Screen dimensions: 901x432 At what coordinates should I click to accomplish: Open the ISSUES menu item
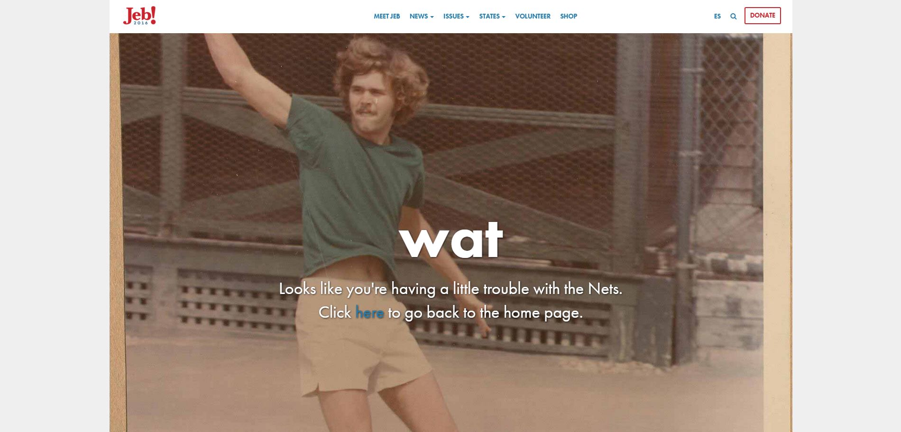pyautogui.click(x=453, y=16)
